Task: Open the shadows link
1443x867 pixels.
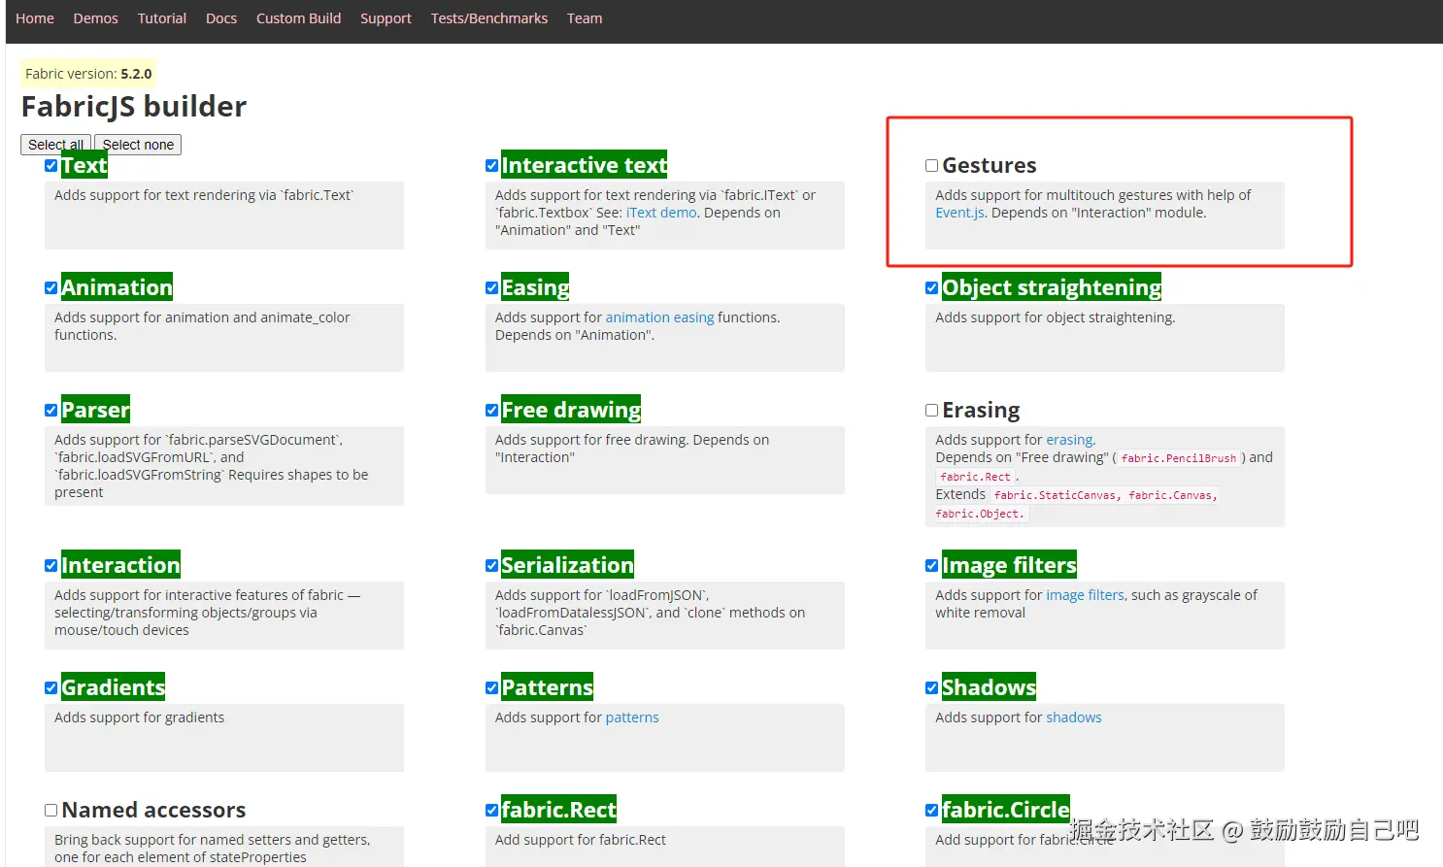Action: (x=1074, y=717)
